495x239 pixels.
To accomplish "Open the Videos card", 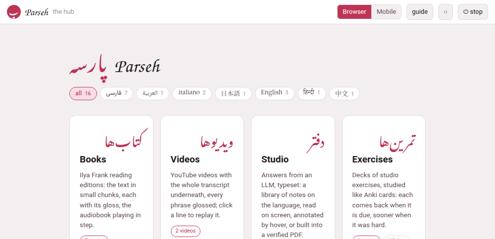I will [x=202, y=177].
